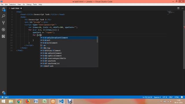Open the Extensions view
Image resolution: width=185 pixels, height=104 pixels.
tap(3, 36)
